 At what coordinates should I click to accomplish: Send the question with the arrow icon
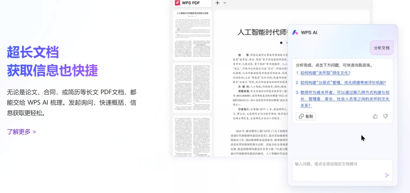(x=387, y=175)
